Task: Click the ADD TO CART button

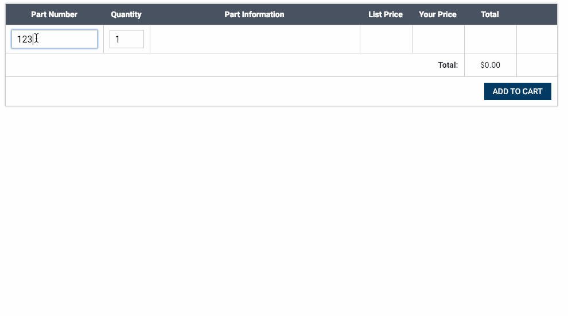Action: [518, 91]
